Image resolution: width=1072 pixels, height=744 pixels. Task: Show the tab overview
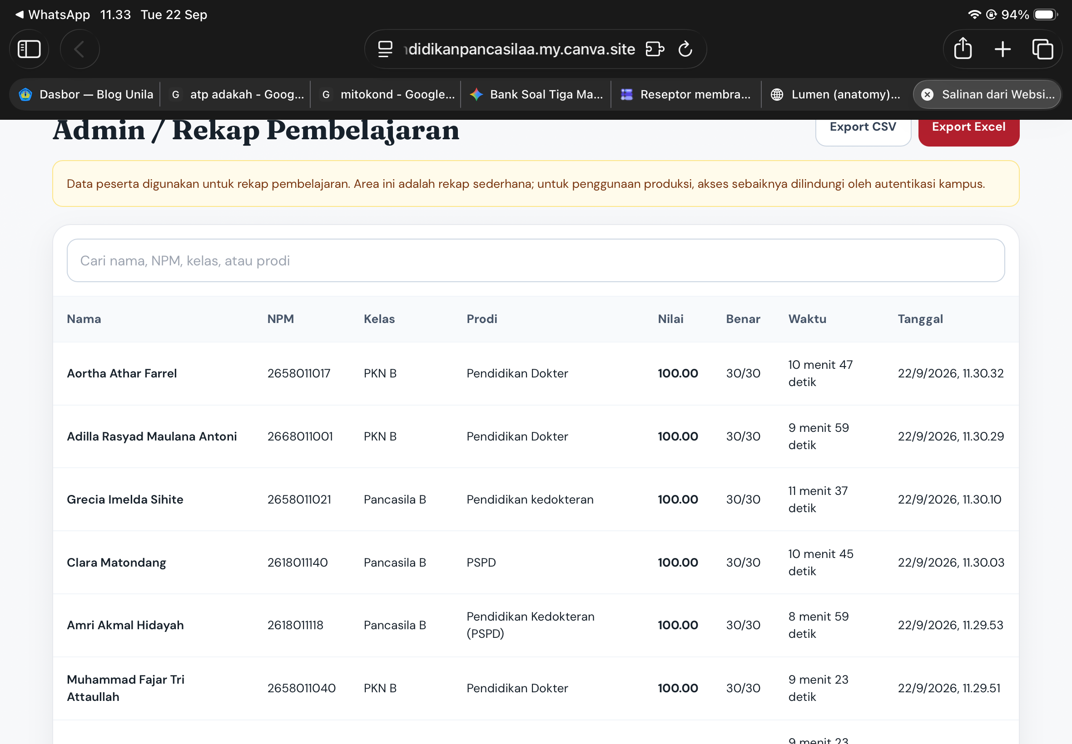pyautogui.click(x=1042, y=49)
